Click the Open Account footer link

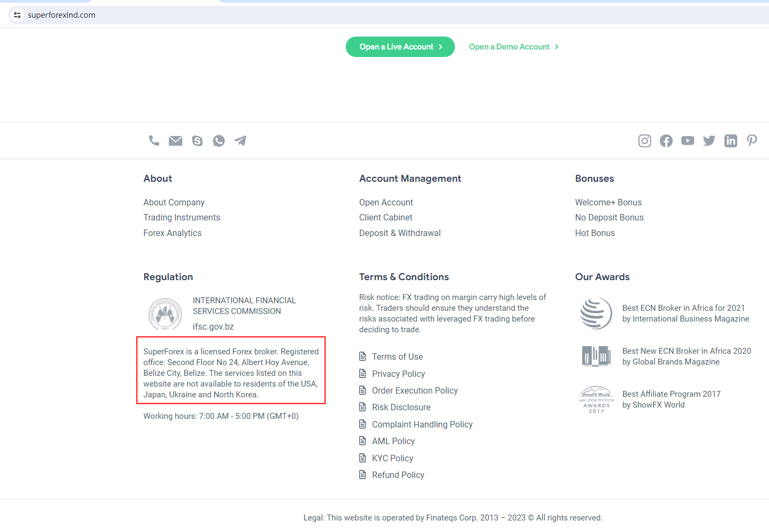point(386,202)
